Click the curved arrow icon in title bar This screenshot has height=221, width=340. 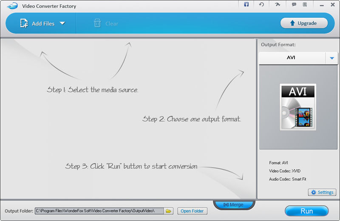[278, 4]
